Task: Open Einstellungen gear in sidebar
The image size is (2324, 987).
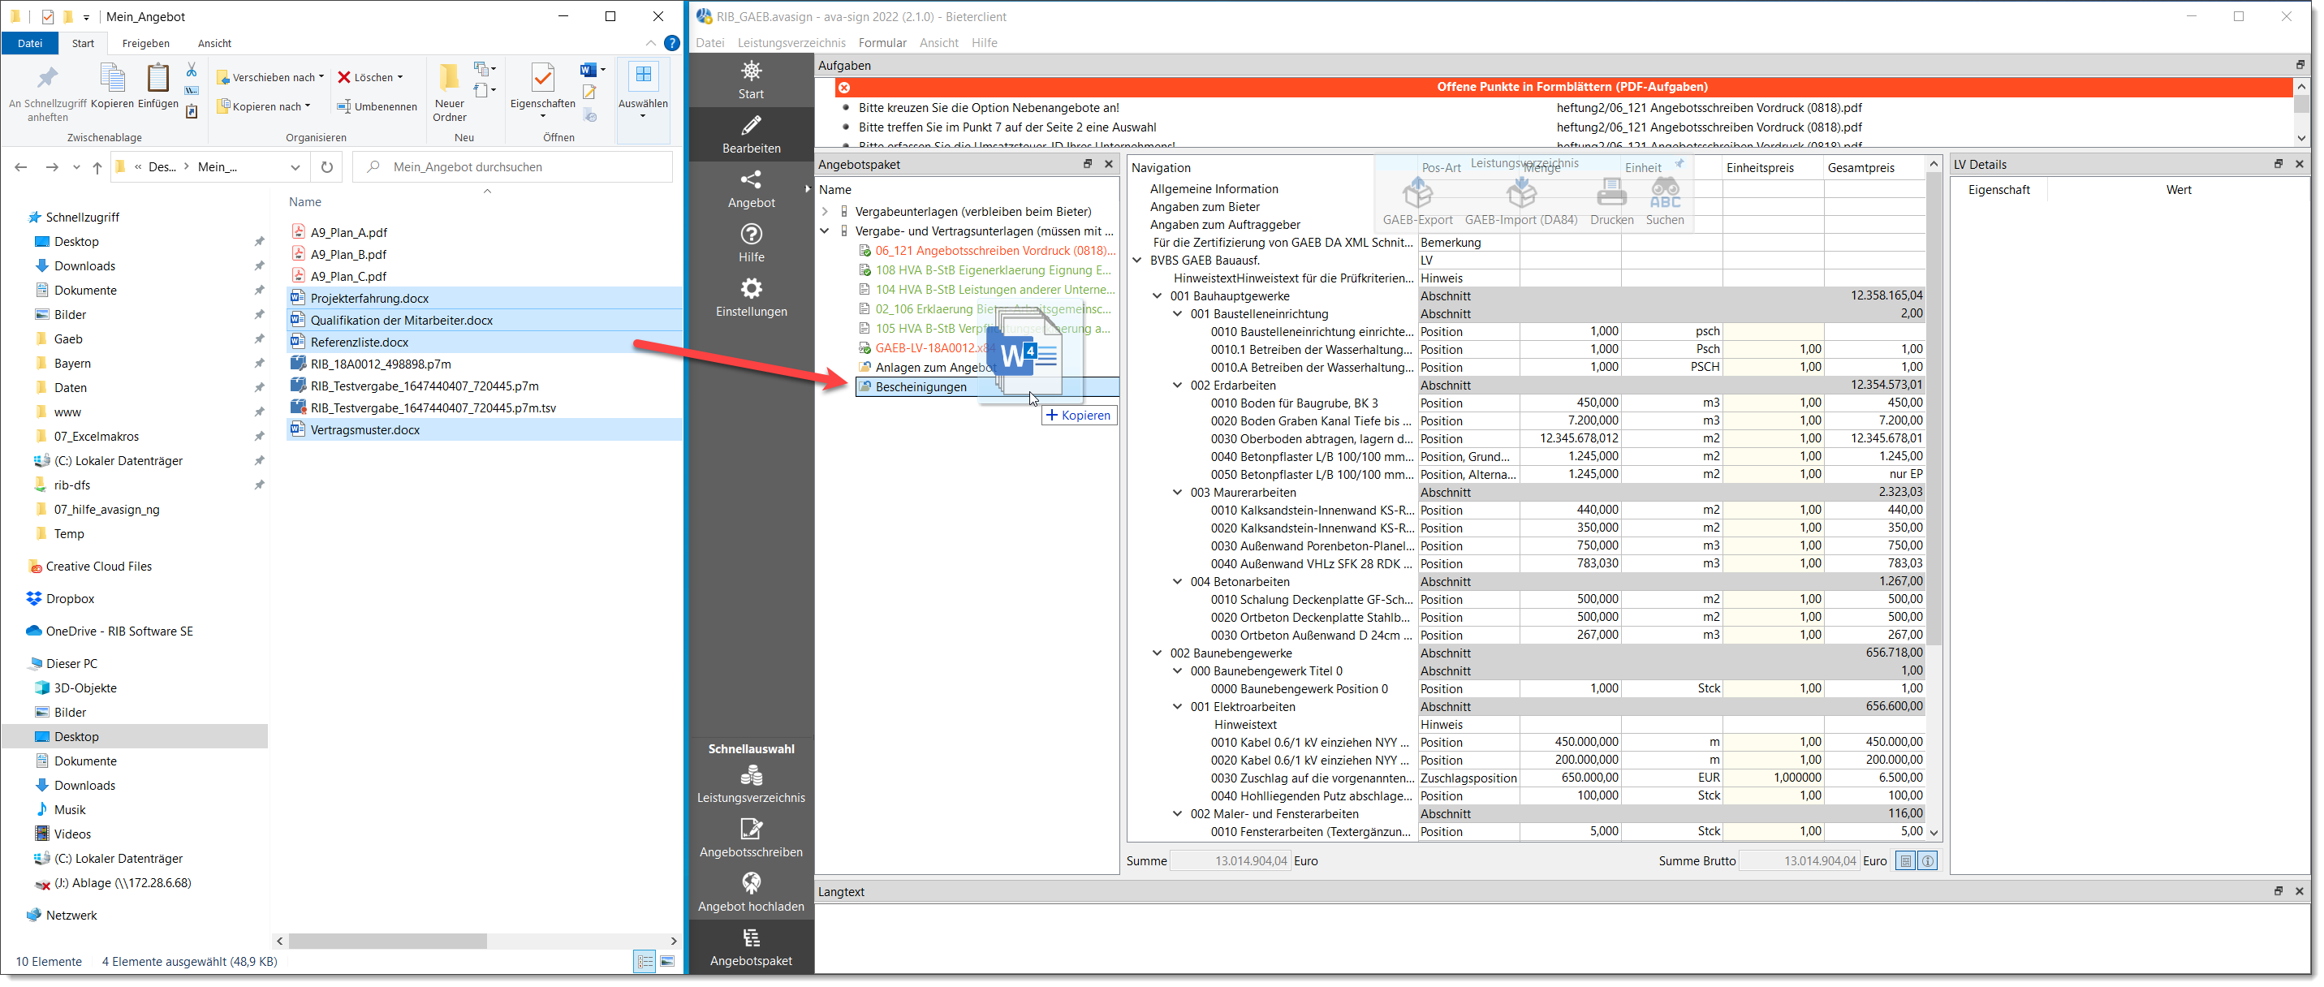Action: 751,297
